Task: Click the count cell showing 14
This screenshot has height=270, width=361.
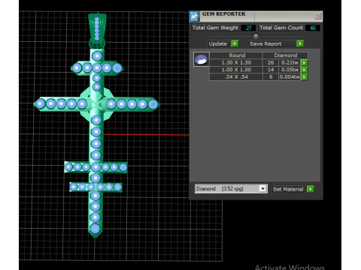Action: coord(271,70)
